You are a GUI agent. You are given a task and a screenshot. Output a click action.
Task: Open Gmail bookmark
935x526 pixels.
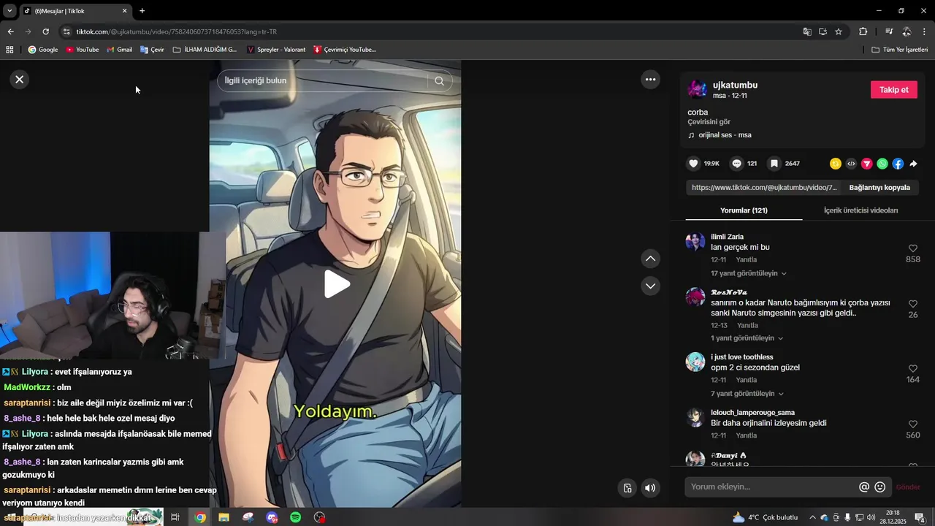click(x=119, y=50)
